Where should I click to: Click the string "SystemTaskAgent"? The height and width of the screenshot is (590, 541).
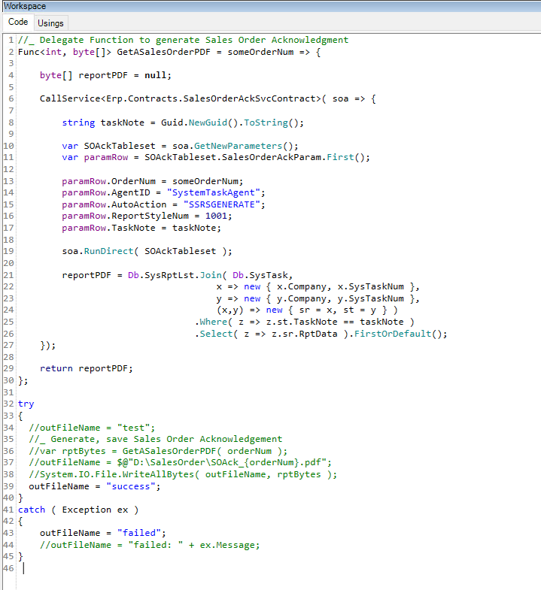(213, 192)
